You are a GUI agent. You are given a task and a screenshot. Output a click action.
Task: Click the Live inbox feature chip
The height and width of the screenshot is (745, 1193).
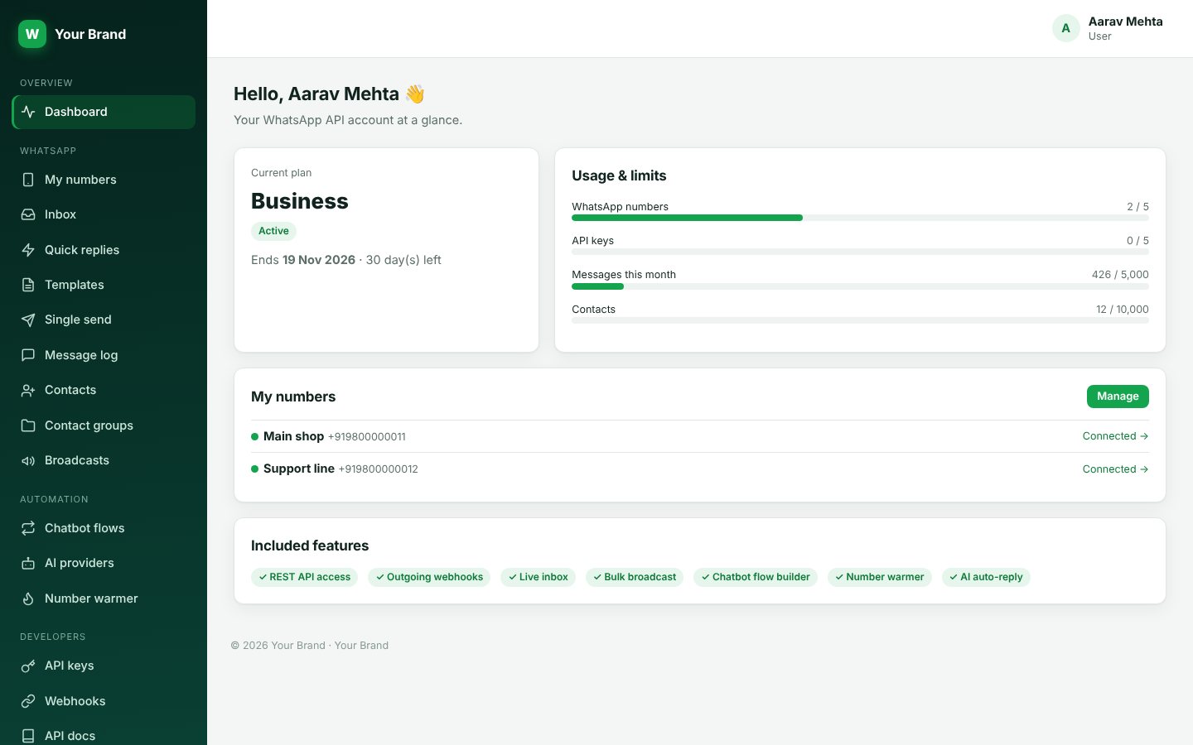coord(539,577)
